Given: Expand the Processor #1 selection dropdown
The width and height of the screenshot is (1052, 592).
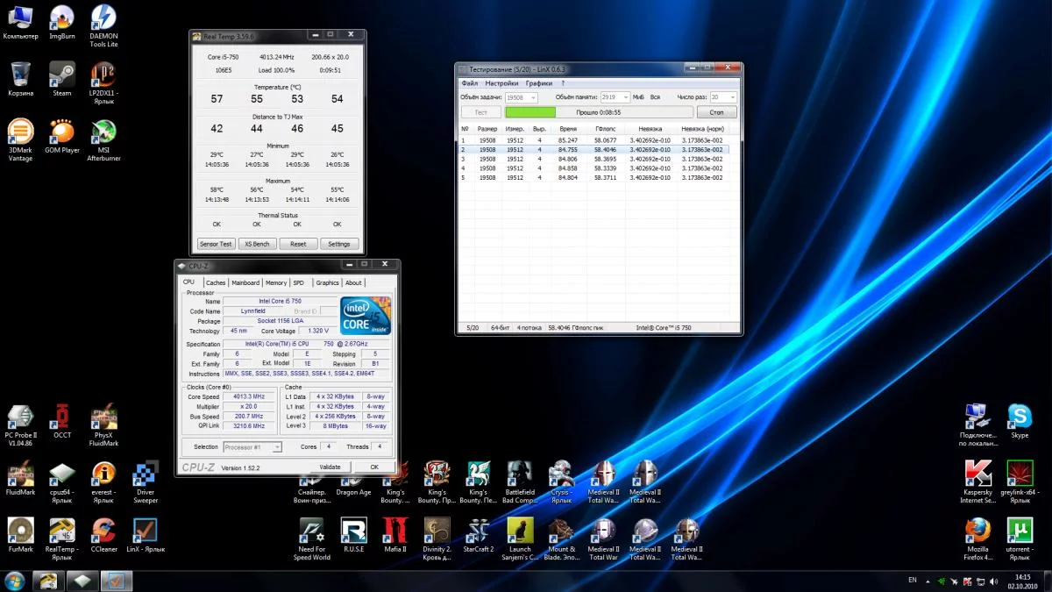Looking at the screenshot, I should [277, 447].
